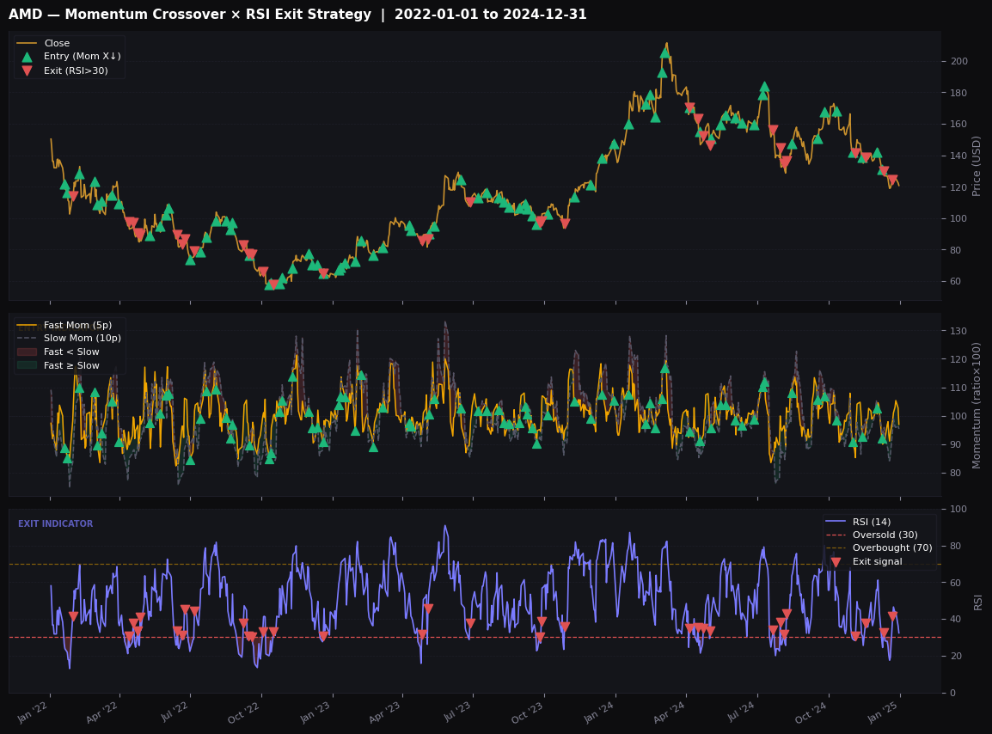Click the 'Close' legend label
Viewport: 992px width, 734px height.
coord(57,43)
